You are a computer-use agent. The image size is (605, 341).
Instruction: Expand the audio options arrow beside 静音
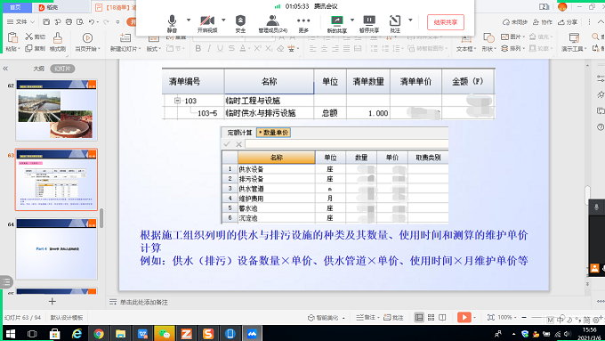189,20
